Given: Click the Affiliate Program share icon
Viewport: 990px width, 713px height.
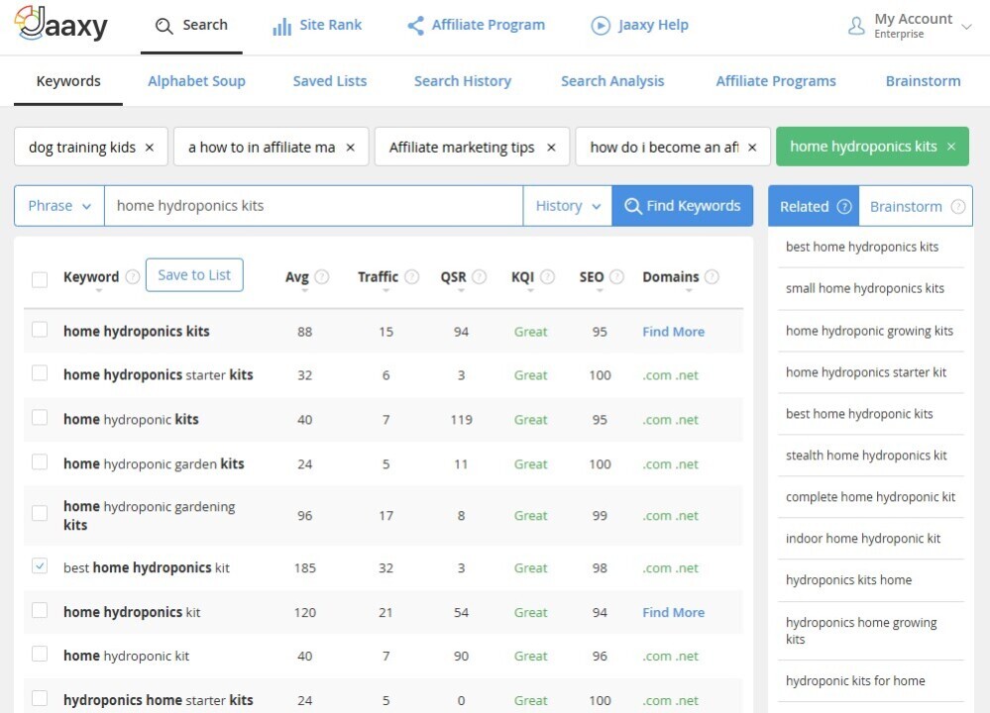Looking at the screenshot, I should click(x=415, y=25).
